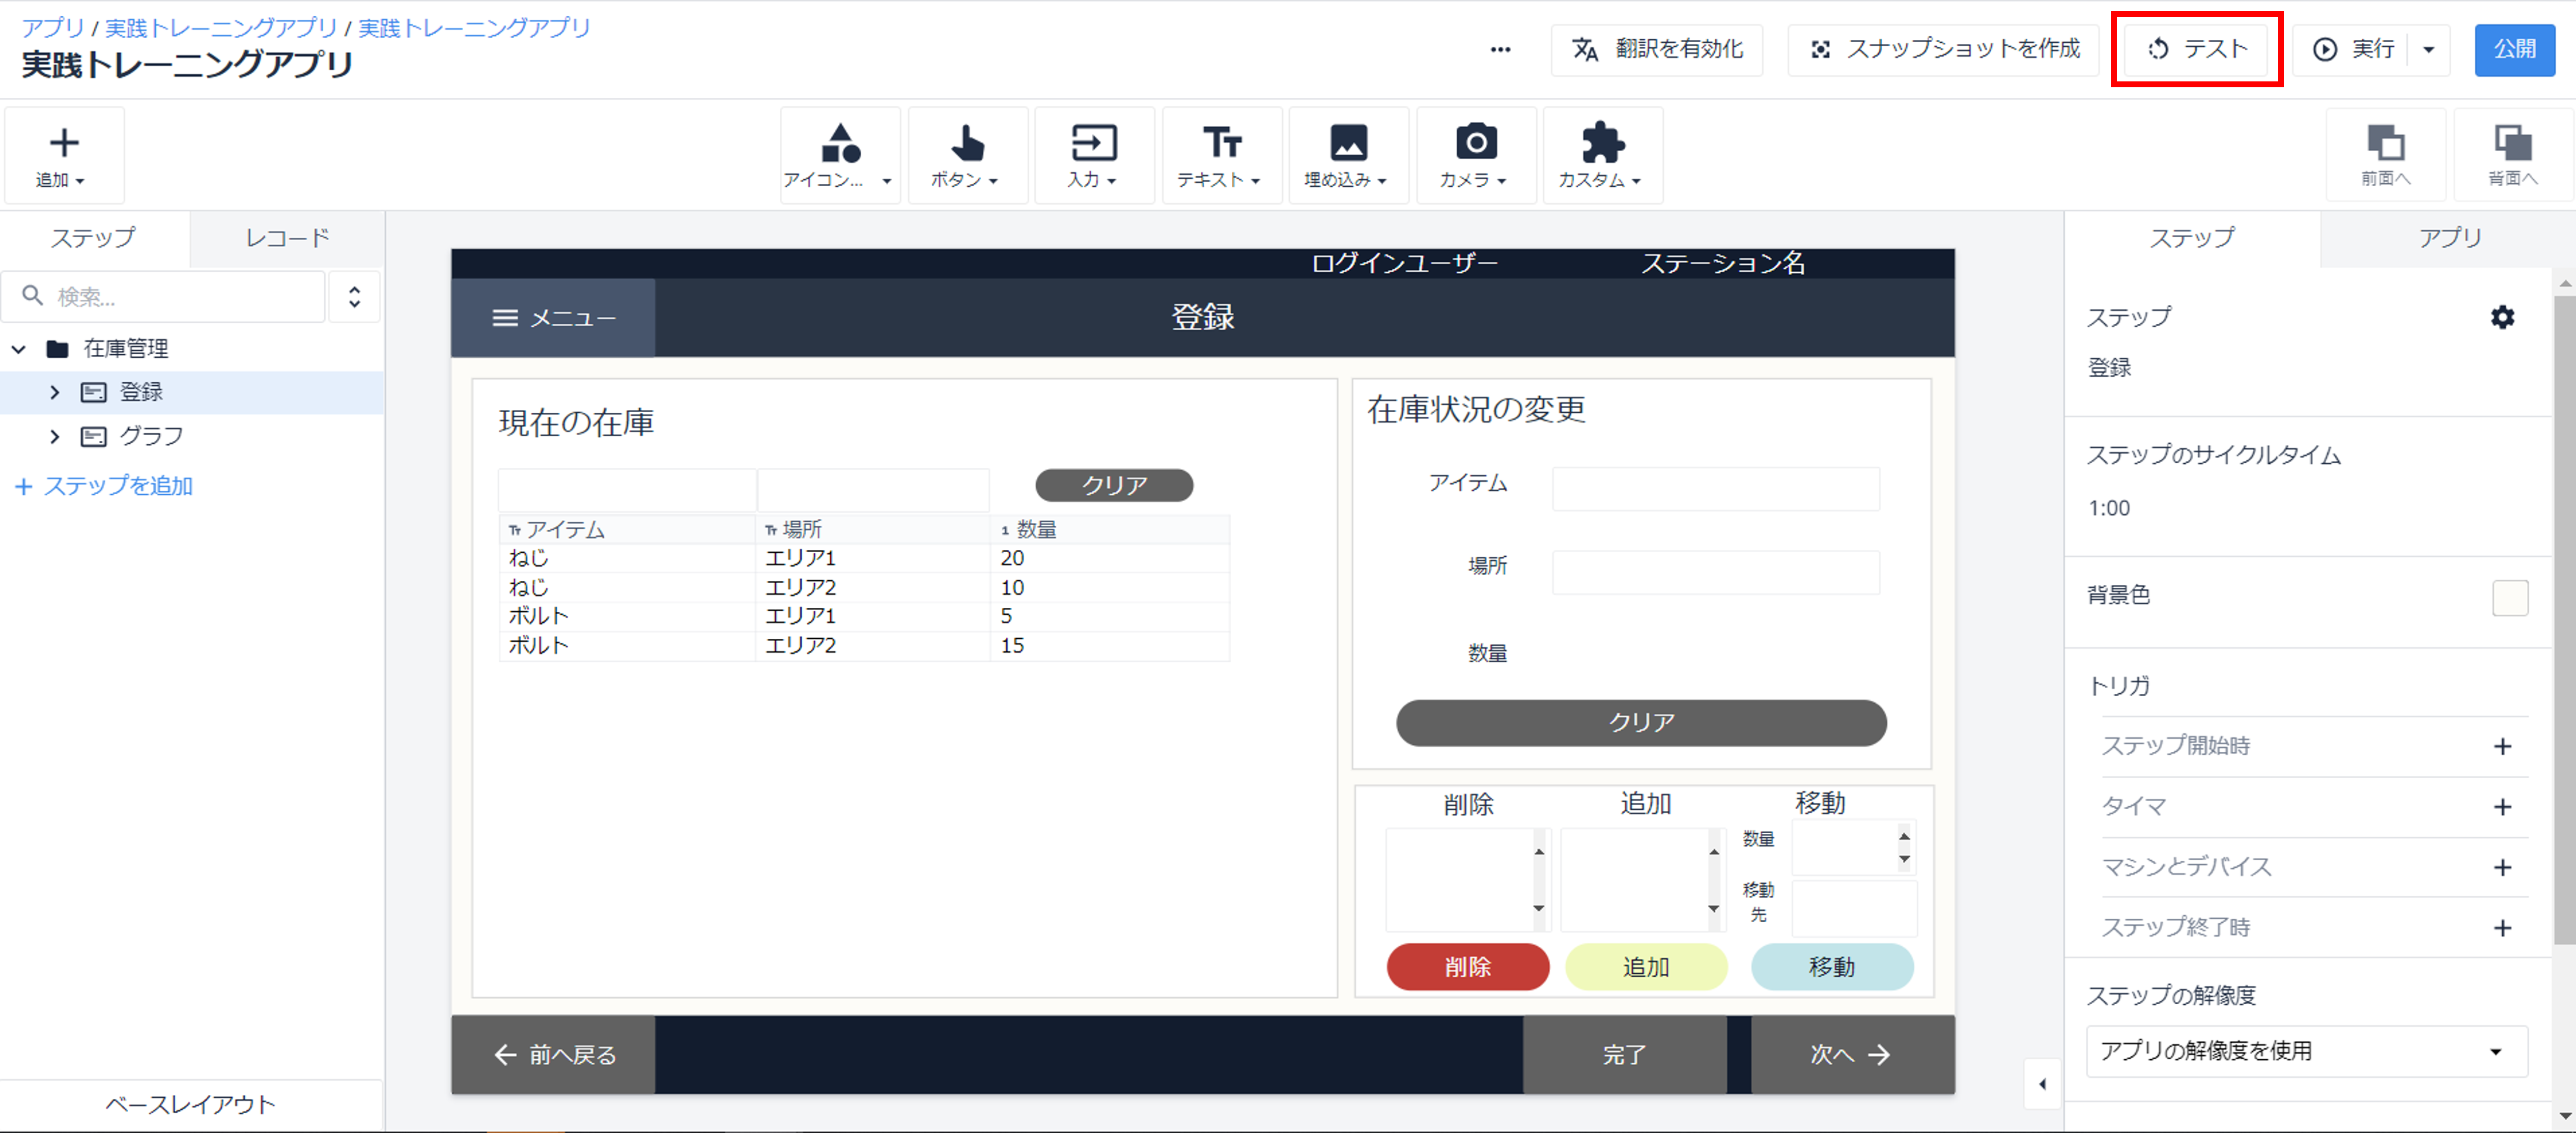2576x1133 pixels.
Task: Add a Step開始時 trigger with plus icon
Action: click(x=2502, y=746)
